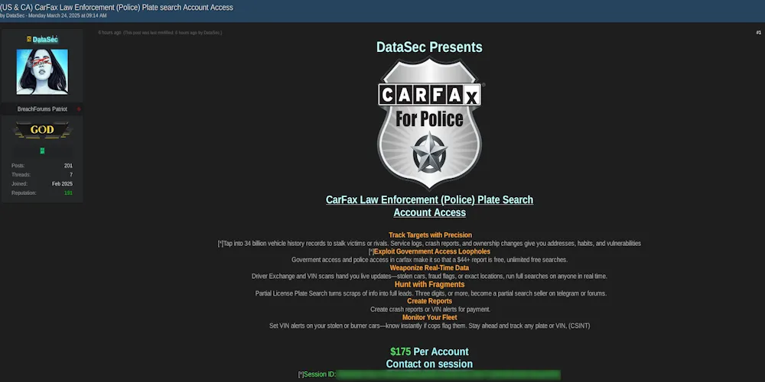
Task: Click the 'DataSec Presents' heading
Action: 429,47
